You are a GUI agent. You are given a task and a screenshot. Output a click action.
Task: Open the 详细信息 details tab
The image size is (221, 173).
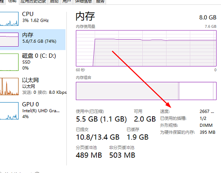[x=84, y=2]
